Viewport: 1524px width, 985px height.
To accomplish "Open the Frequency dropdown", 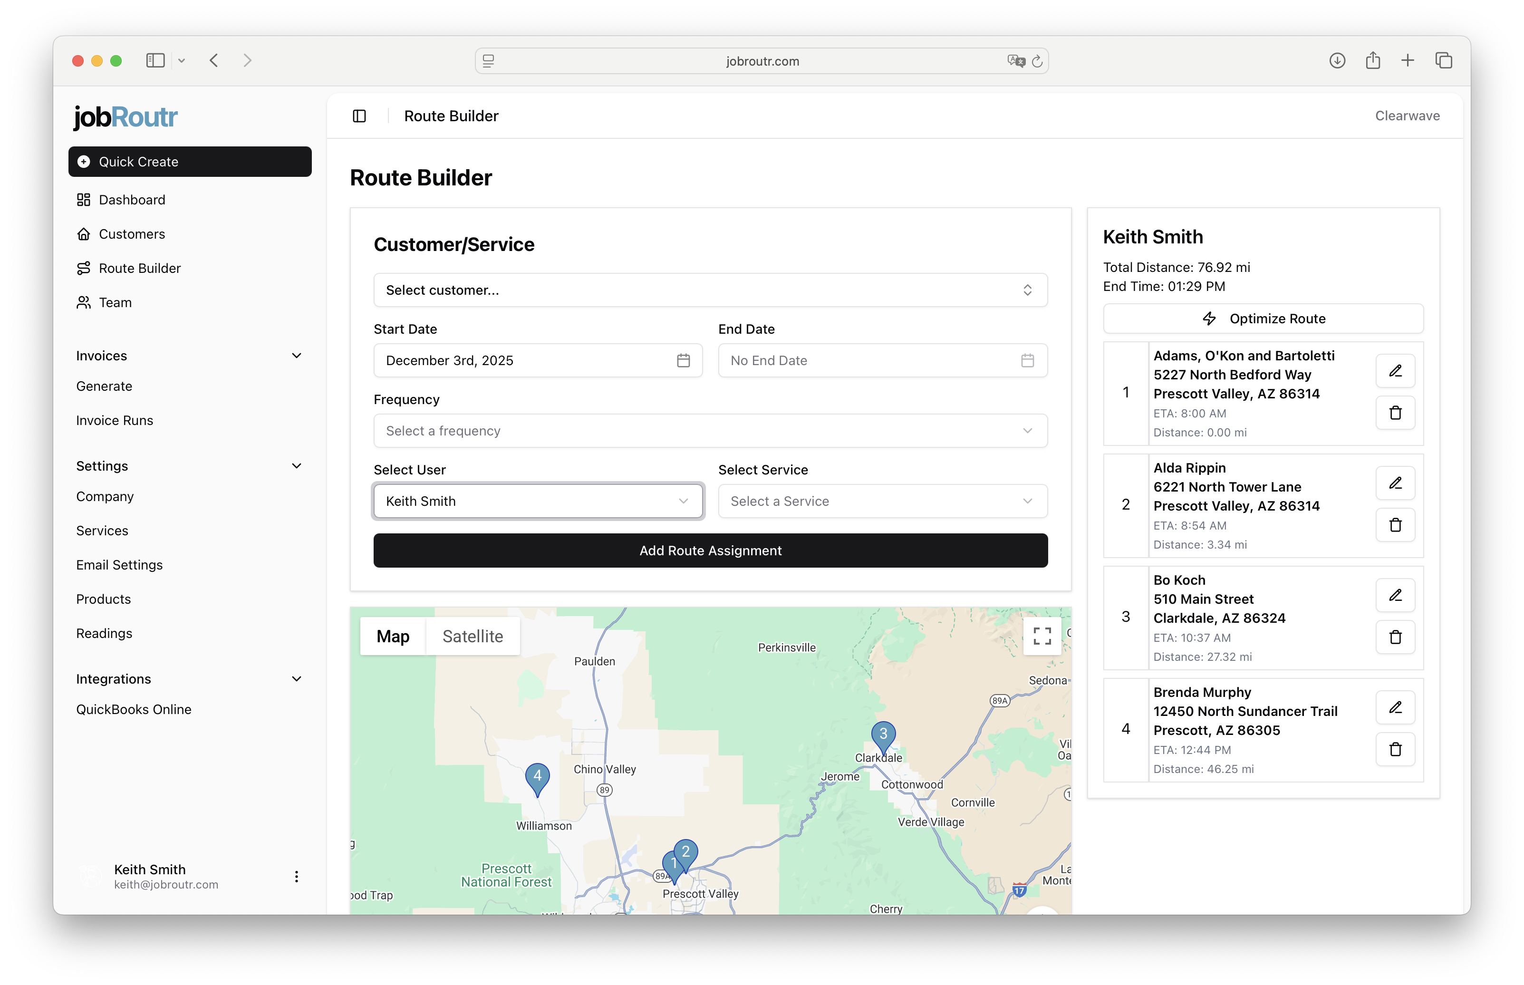I will click(710, 430).
